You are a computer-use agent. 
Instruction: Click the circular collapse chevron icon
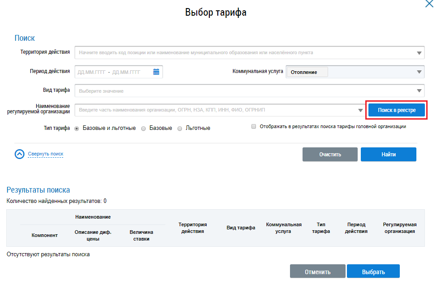(19, 154)
